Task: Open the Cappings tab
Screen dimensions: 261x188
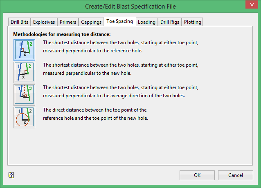Action: click(91, 22)
